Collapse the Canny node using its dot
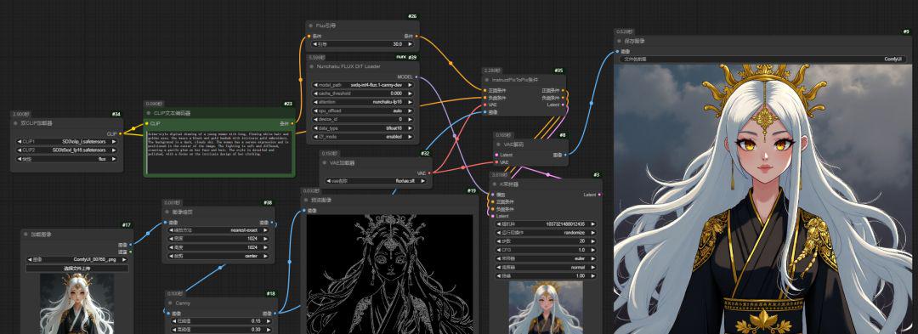 coord(170,303)
